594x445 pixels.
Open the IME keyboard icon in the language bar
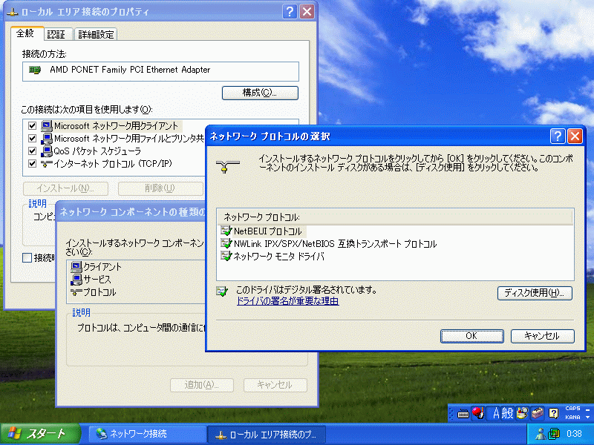click(x=463, y=414)
